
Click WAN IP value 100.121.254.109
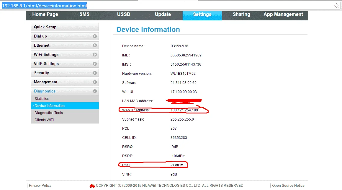[x=184, y=110]
